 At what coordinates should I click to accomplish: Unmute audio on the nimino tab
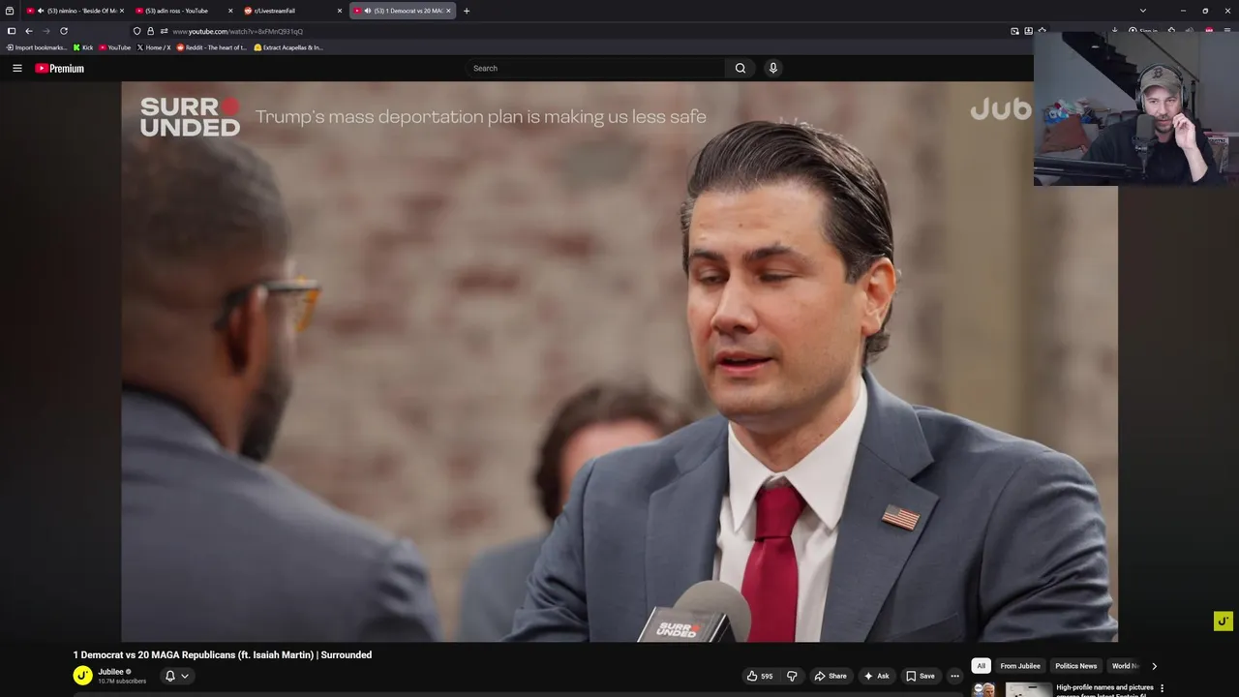[x=41, y=11]
